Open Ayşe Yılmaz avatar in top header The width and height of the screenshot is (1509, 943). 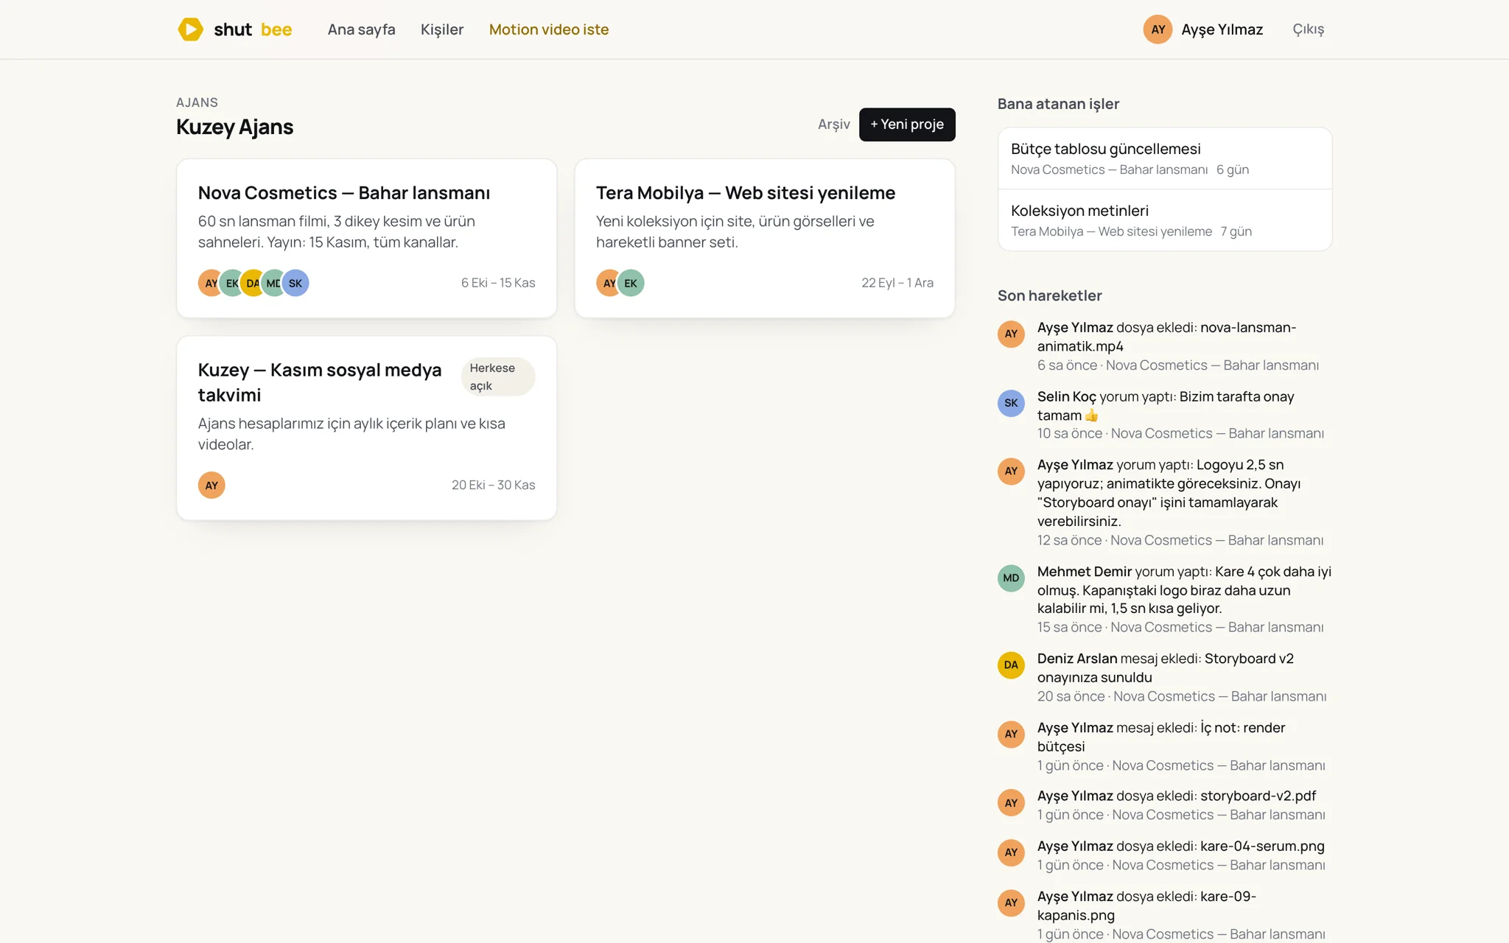tap(1158, 29)
